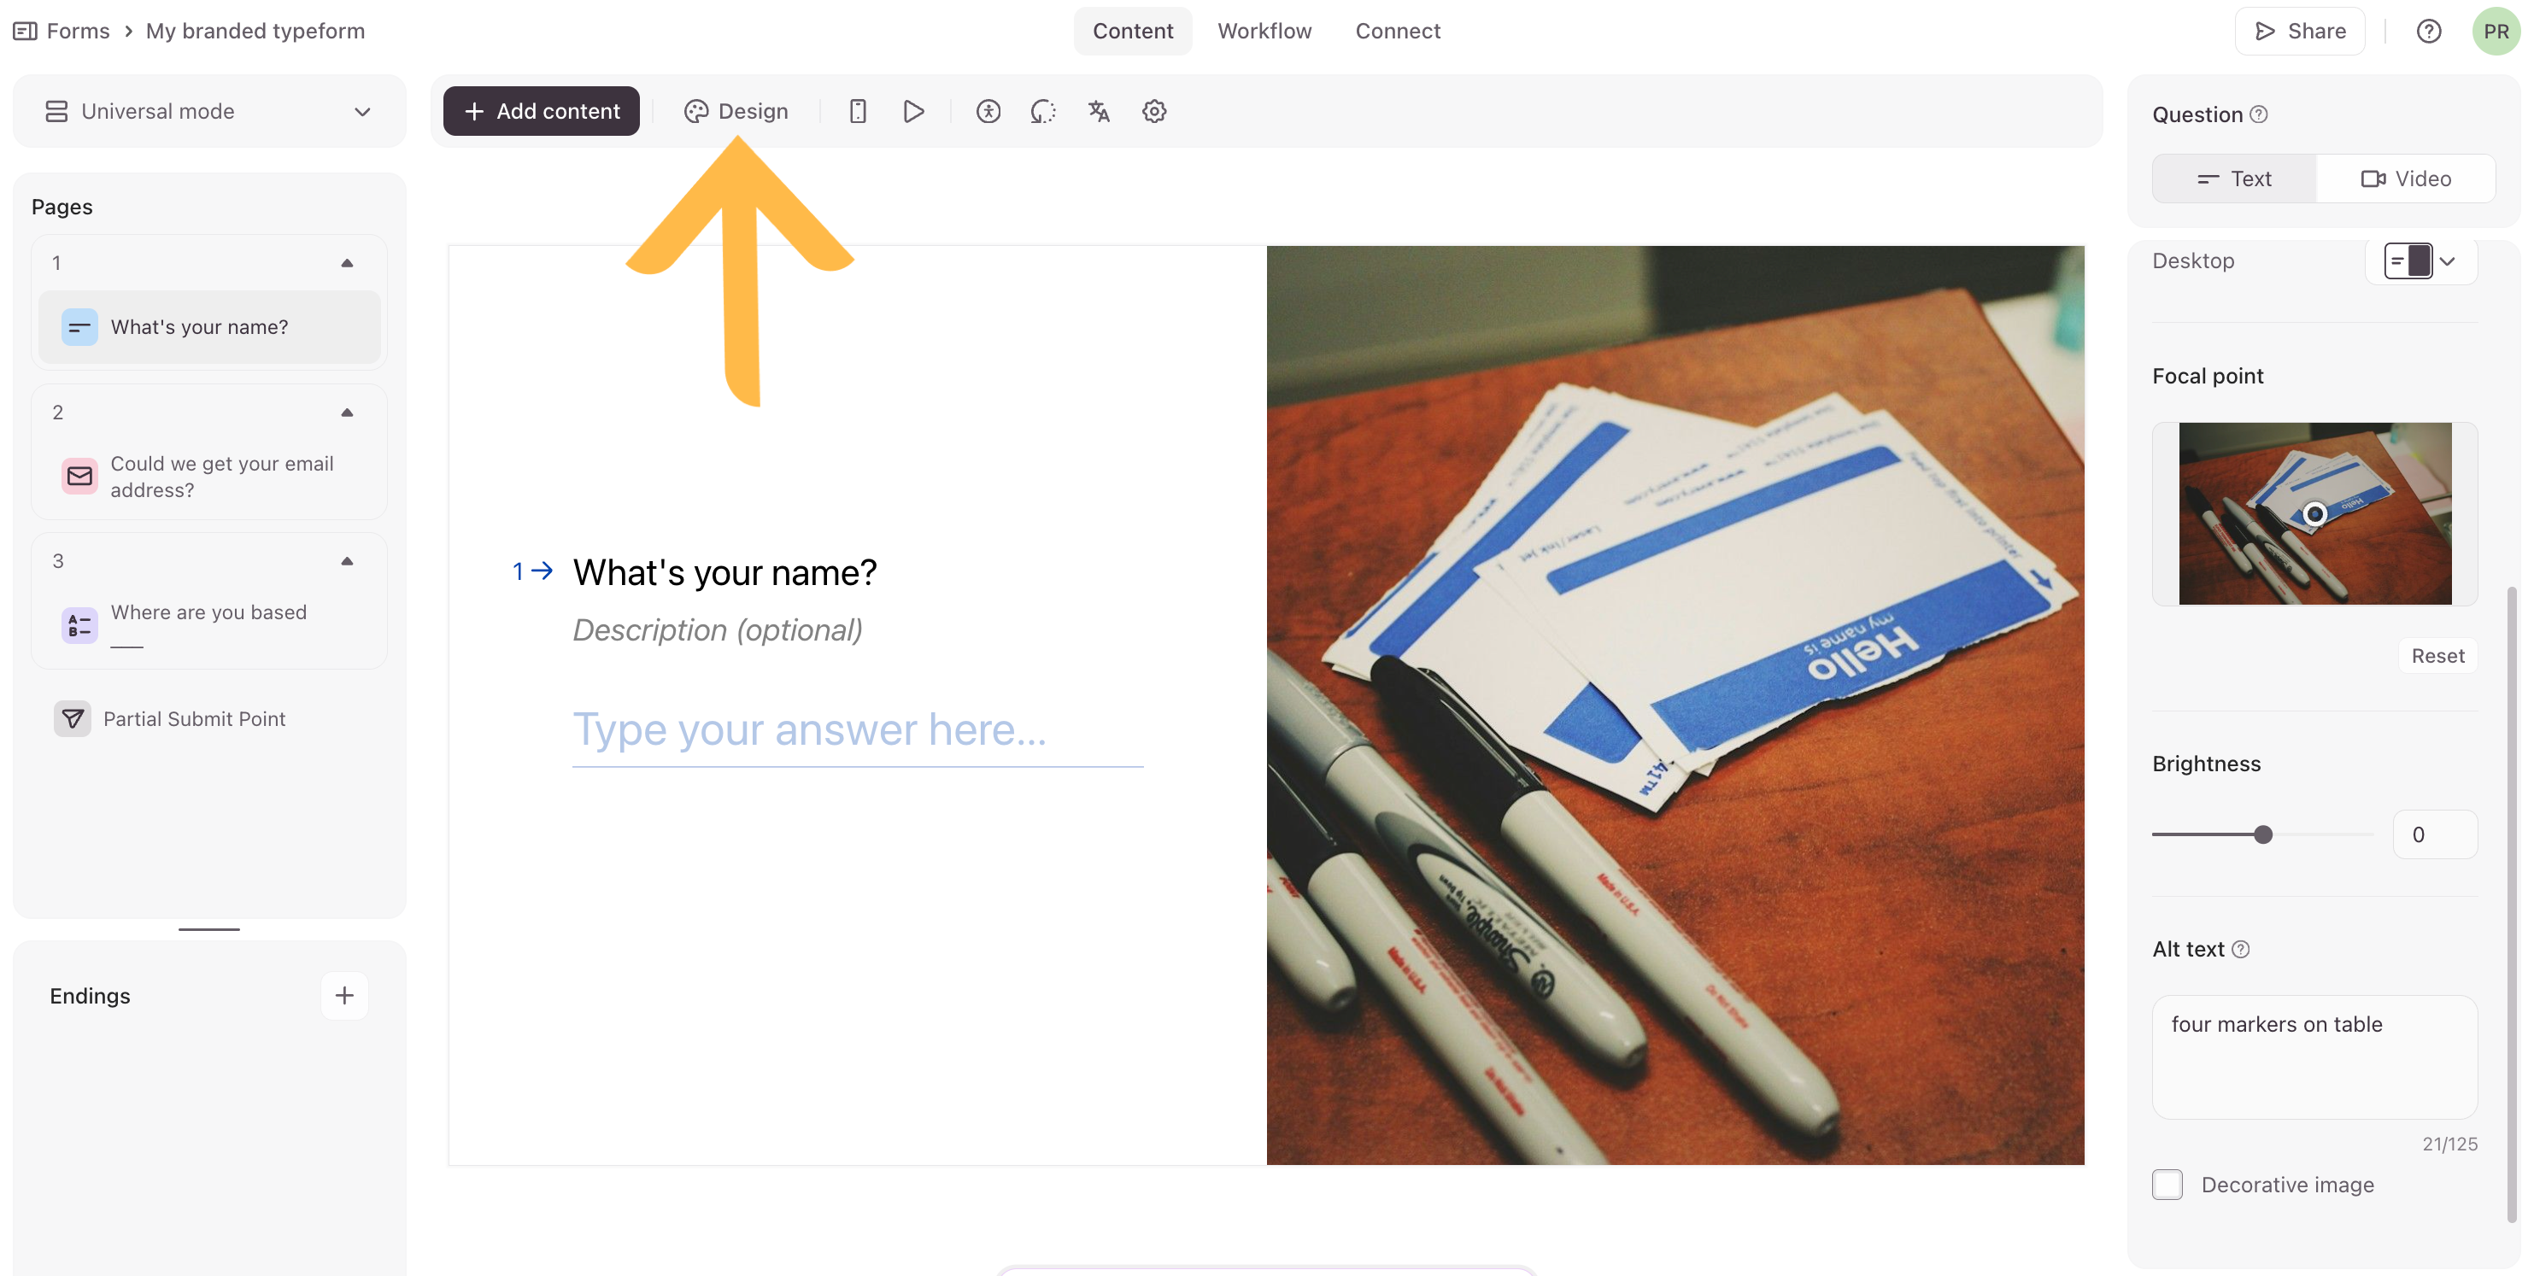Expand the Desktop layout dropdown

click(x=2421, y=261)
